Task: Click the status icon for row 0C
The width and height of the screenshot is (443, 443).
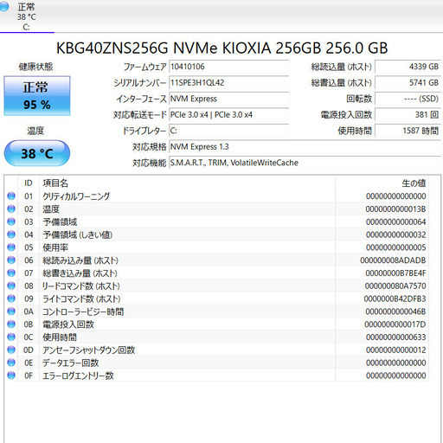Action: click(x=11, y=337)
